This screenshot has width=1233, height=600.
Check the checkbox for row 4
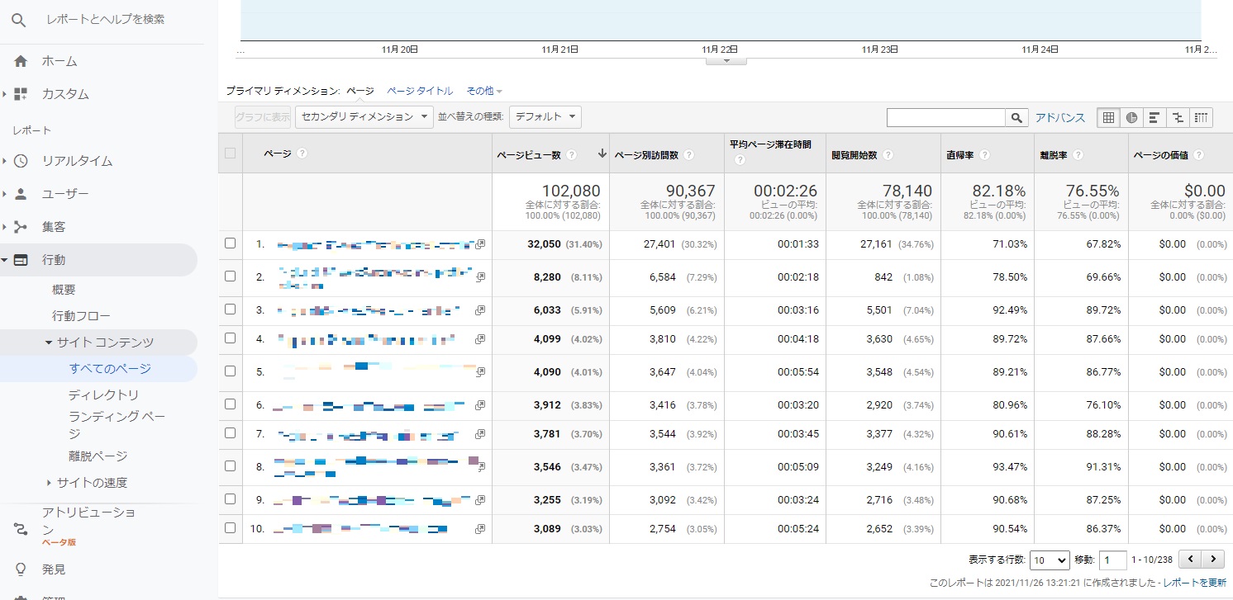tap(230, 338)
